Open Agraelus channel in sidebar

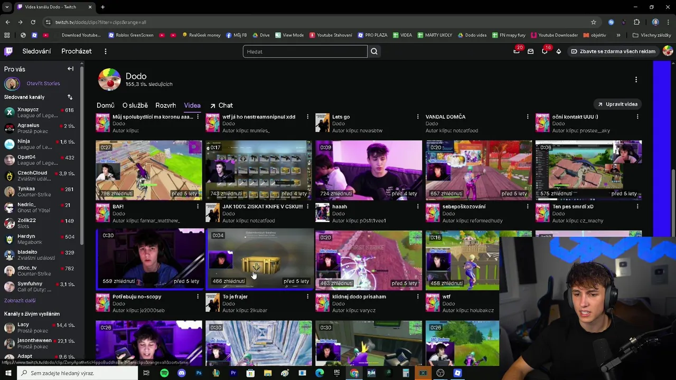pos(40,128)
